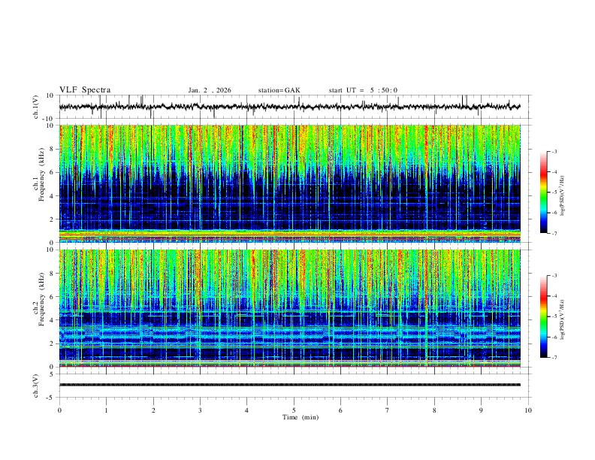Image resolution: width=595 pixels, height=460 pixels.
Task: Click the ch.2 spectrogram plot
Action: coord(290,308)
